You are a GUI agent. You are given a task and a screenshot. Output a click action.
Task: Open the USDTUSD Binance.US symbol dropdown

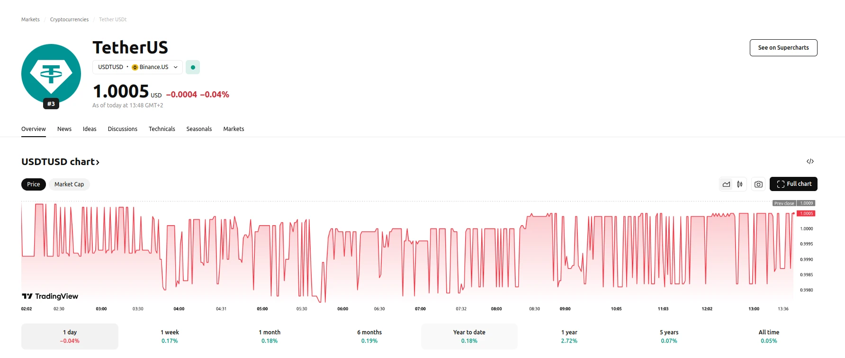138,67
